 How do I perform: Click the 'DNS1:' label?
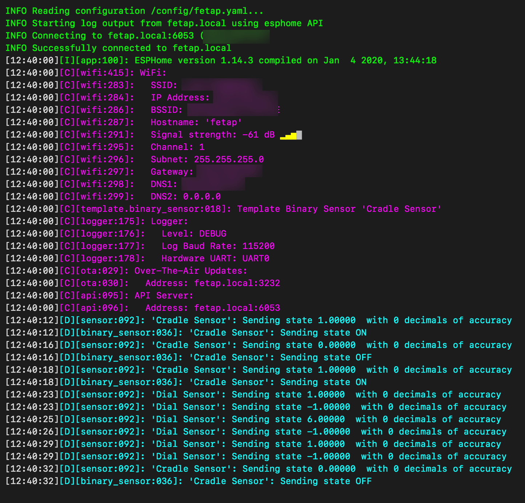click(164, 184)
